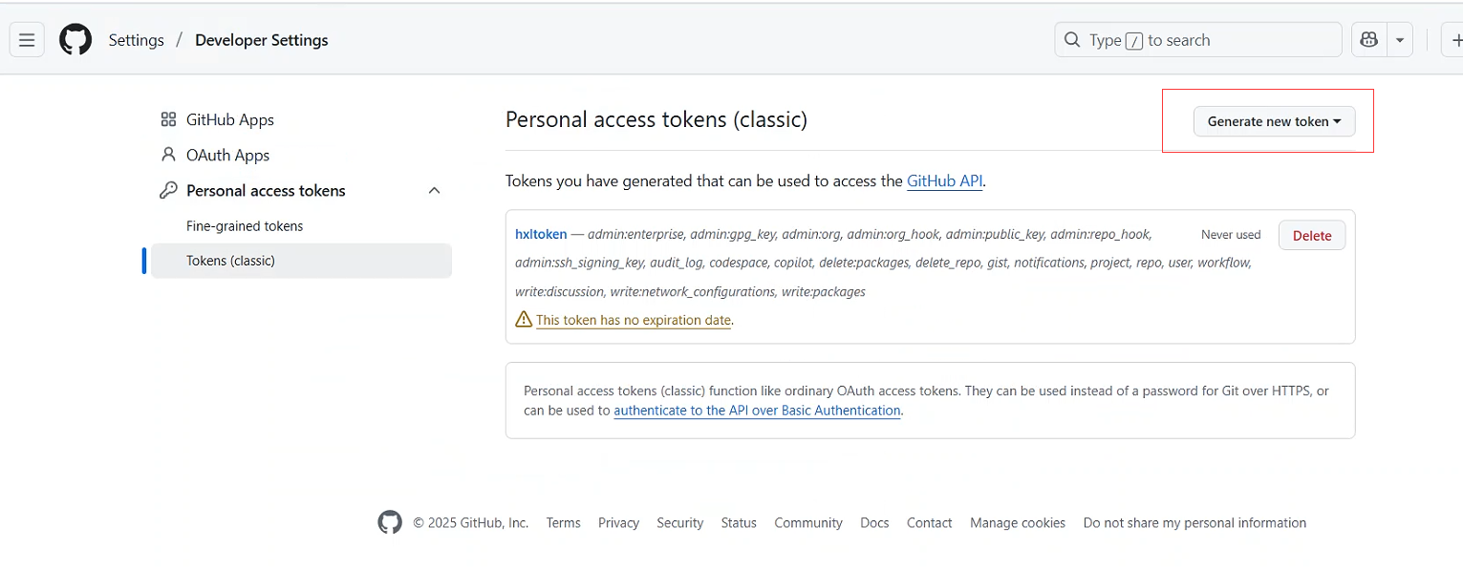Expand the Generate new token dropdown
The width and height of the screenshot is (1463, 570).
point(1274,121)
